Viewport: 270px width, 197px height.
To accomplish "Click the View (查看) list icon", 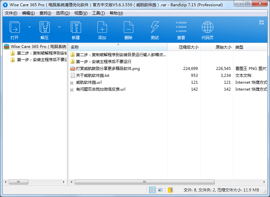I will coord(181,27).
